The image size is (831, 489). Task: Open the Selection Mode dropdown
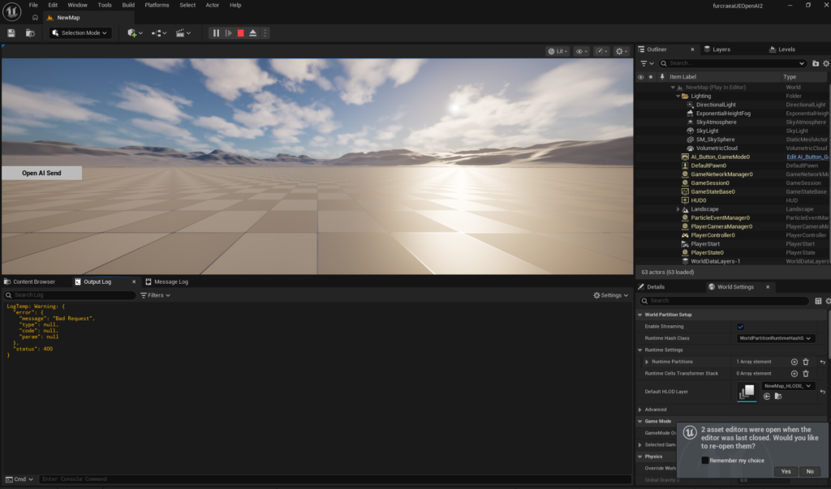80,33
